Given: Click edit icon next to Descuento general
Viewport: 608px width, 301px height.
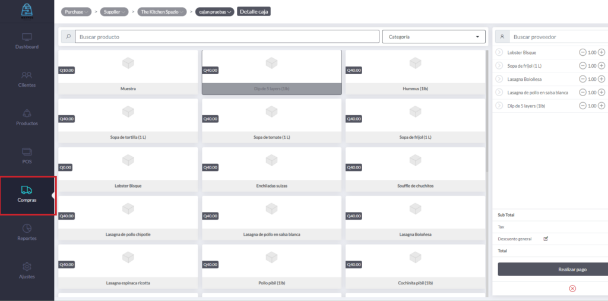Looking at the screenshot, I should [546, 239].
